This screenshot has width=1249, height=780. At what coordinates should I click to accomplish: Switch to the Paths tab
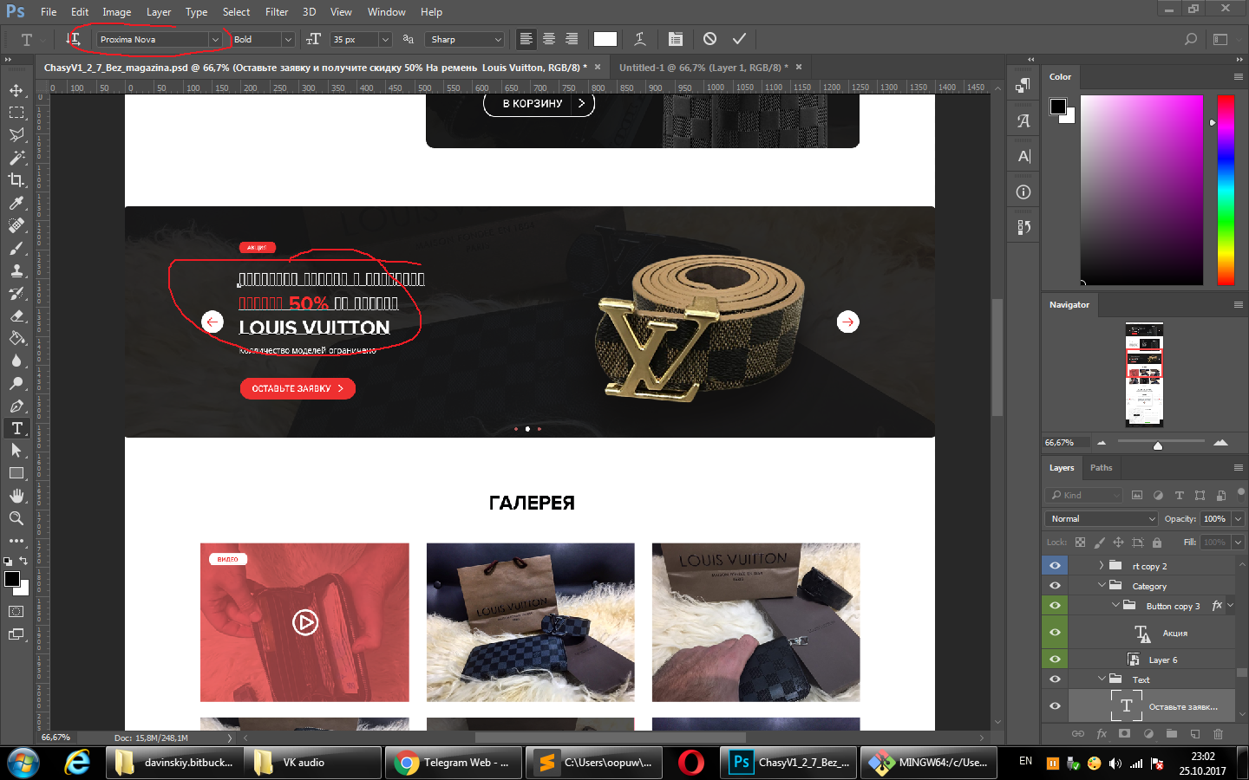click(x=1101, y=468)
